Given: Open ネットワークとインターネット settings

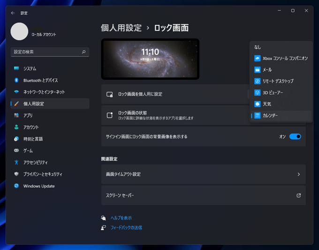Looking at the screenshot, I should point(50,92).
